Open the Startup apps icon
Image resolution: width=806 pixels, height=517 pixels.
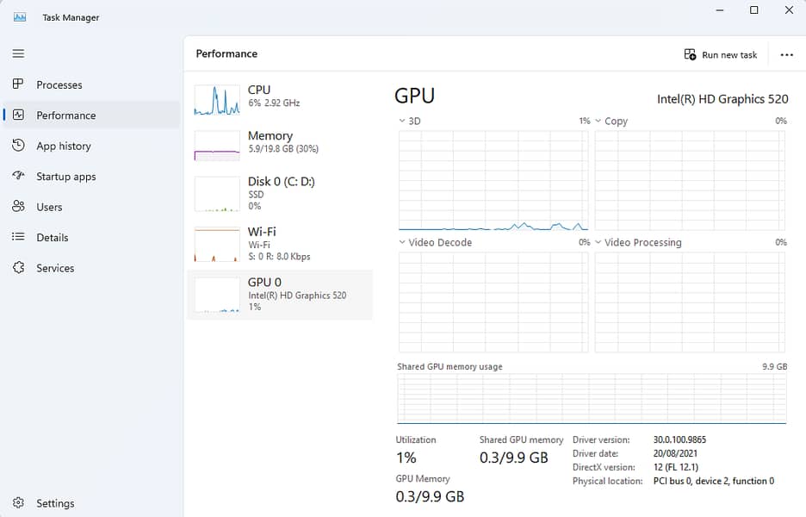18,177
